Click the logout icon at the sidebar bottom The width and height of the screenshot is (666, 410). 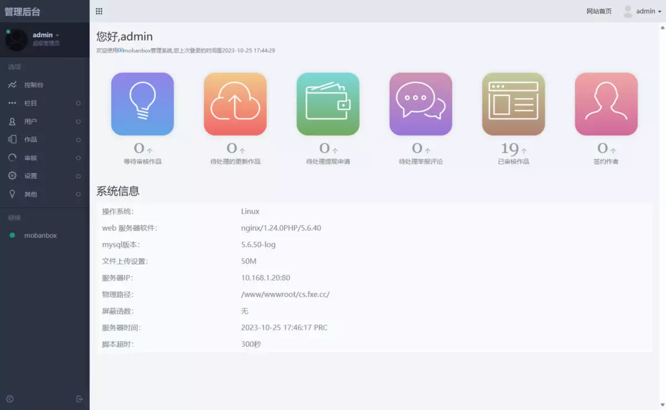tap(79, 399)
